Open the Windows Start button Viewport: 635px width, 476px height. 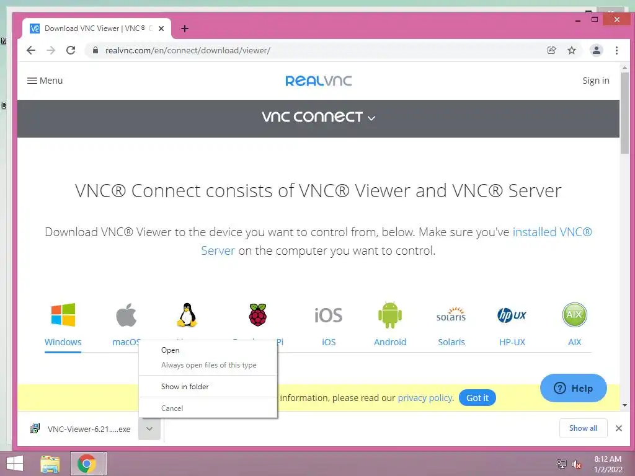15,464
